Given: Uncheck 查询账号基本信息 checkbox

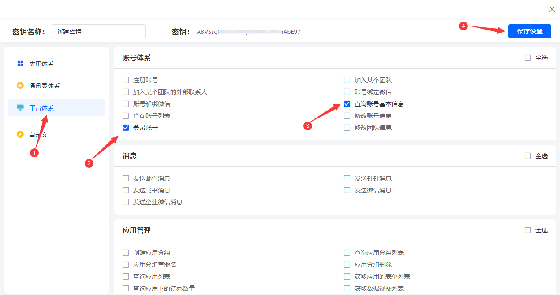Looking at the screenshot, I should [347, 104].
